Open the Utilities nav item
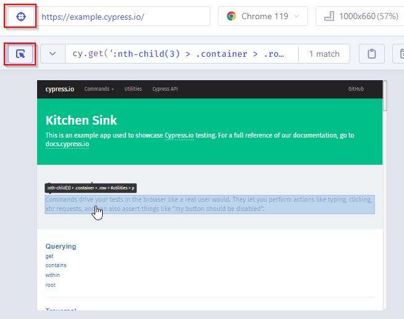This screenshot has height=319, width=404. 133,89
